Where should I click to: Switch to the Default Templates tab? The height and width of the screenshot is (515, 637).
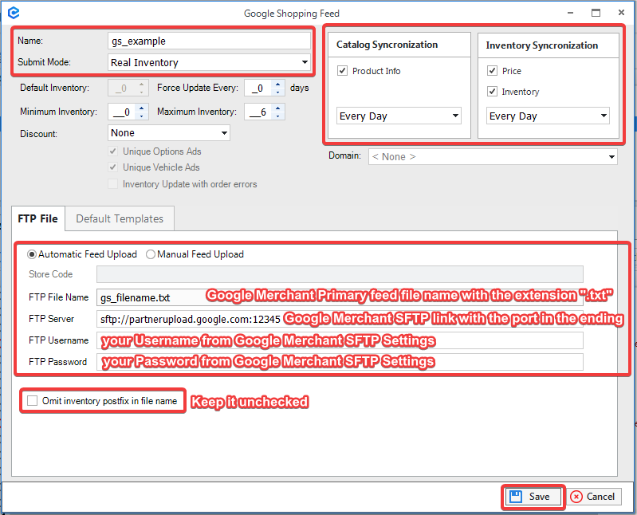(x=120, y=218)
